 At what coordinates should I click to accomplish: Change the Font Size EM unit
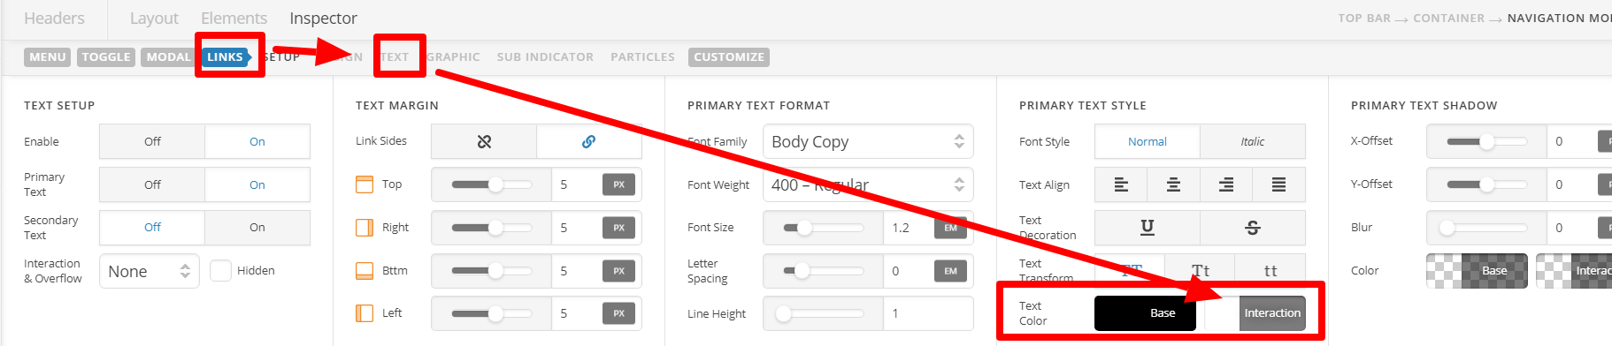click(x=951, y=228)
